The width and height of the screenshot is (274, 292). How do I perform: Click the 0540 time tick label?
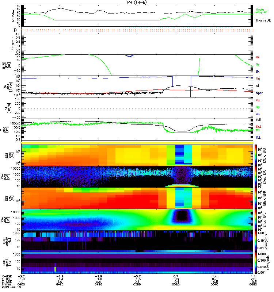point(214,284)
